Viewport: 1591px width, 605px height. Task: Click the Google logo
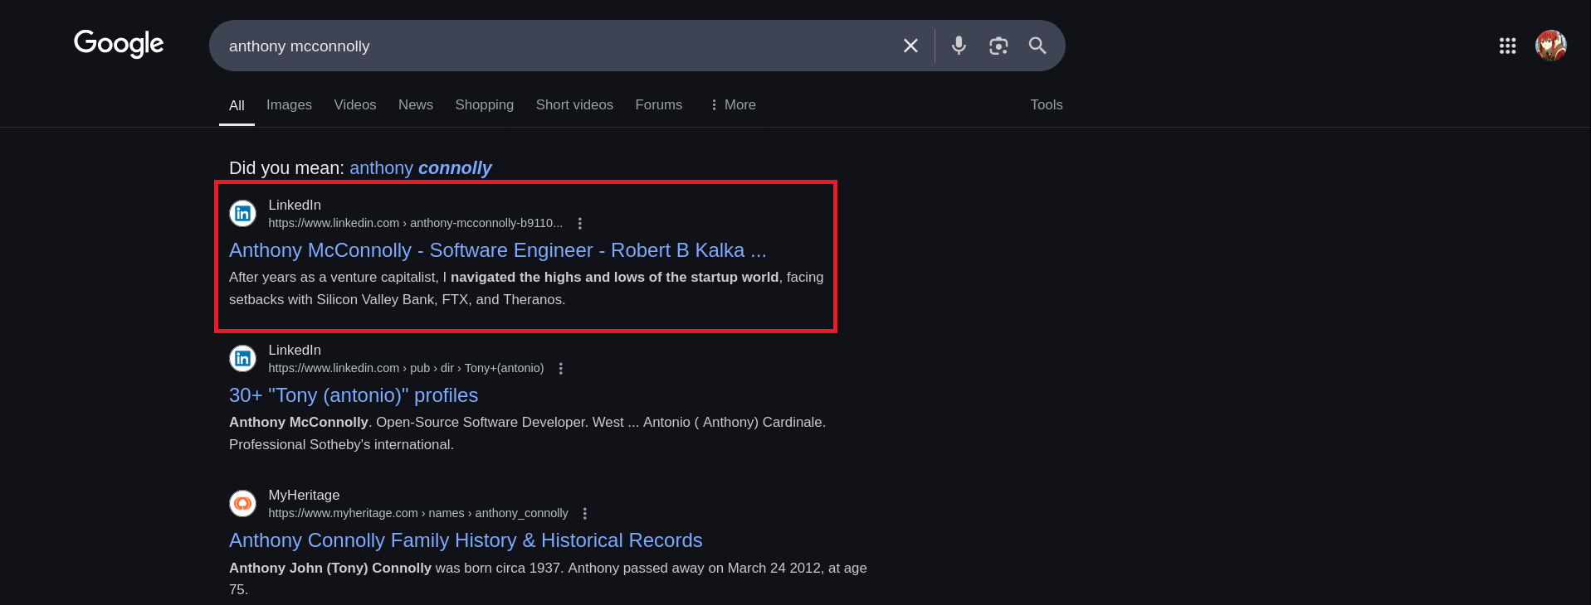click(x=119, y=44)
